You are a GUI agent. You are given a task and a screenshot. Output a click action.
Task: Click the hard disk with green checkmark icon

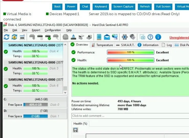pyautogui.click(x=48, y=37)
